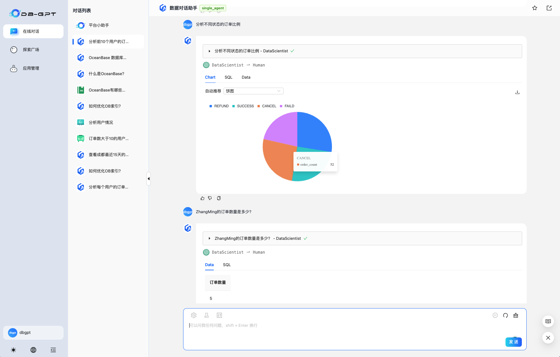Select SQL tab in ZhangMing answer
This screenshot has width=560, height=357.
(227, 265)
